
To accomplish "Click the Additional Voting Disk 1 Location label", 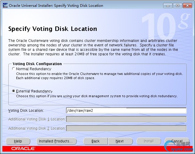I will [x=37, y=119].
